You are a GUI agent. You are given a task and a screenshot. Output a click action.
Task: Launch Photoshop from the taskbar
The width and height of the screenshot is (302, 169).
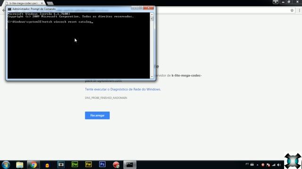(102, 164)
